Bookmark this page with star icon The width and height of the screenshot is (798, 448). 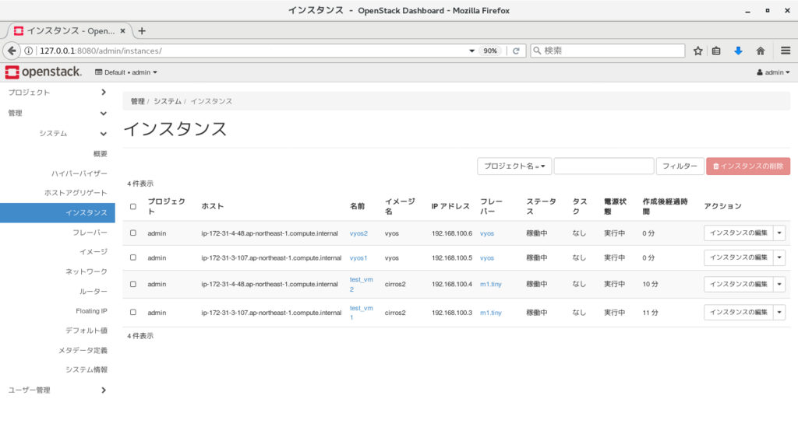point(697,51)
